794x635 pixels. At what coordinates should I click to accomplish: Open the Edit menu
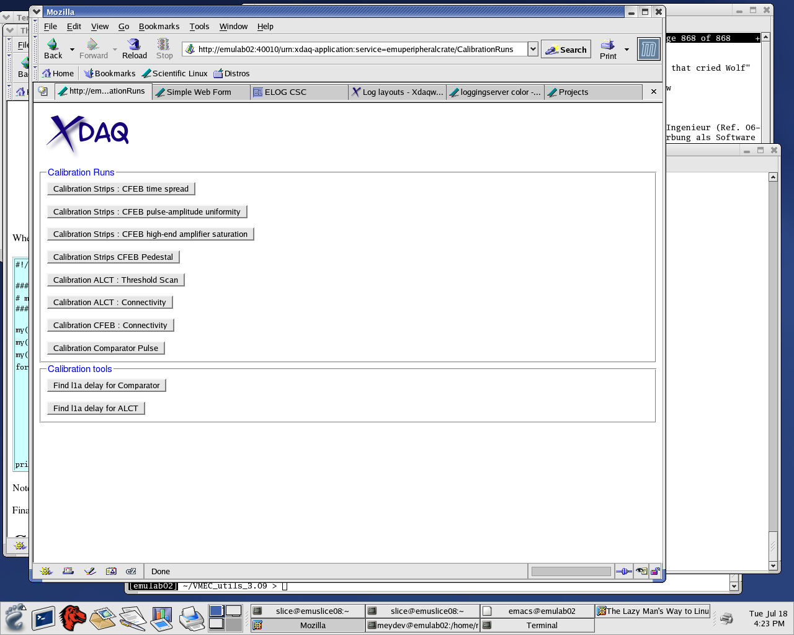74,26
